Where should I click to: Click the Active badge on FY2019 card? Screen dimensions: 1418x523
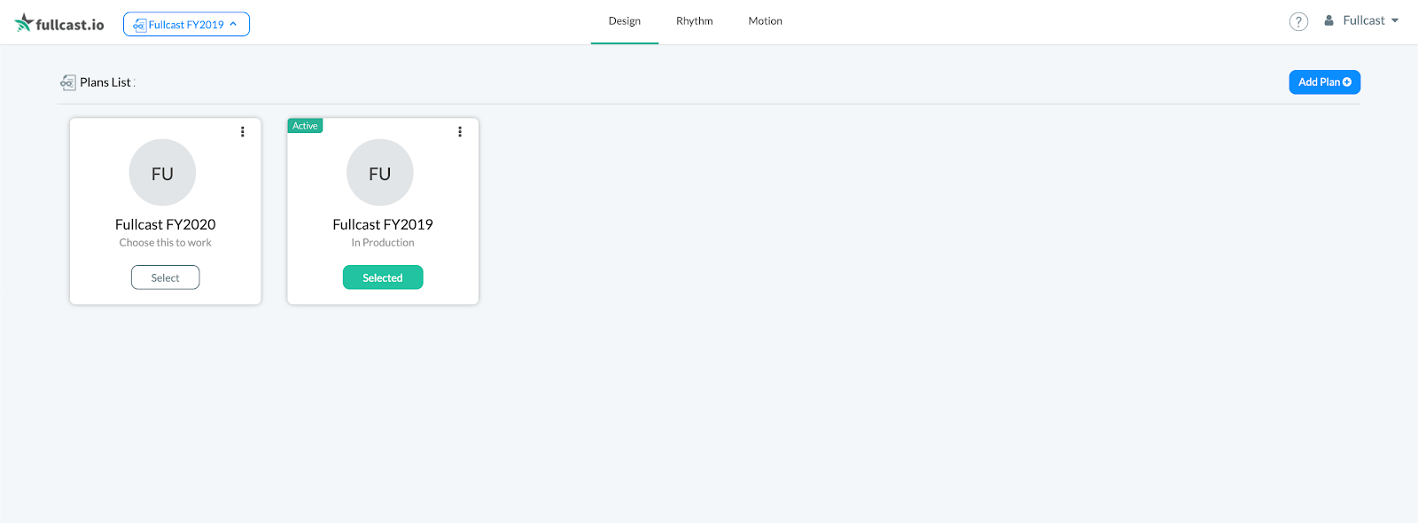pos(305,126)
